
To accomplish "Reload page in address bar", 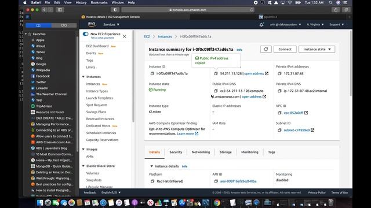I will pos(252,10).
